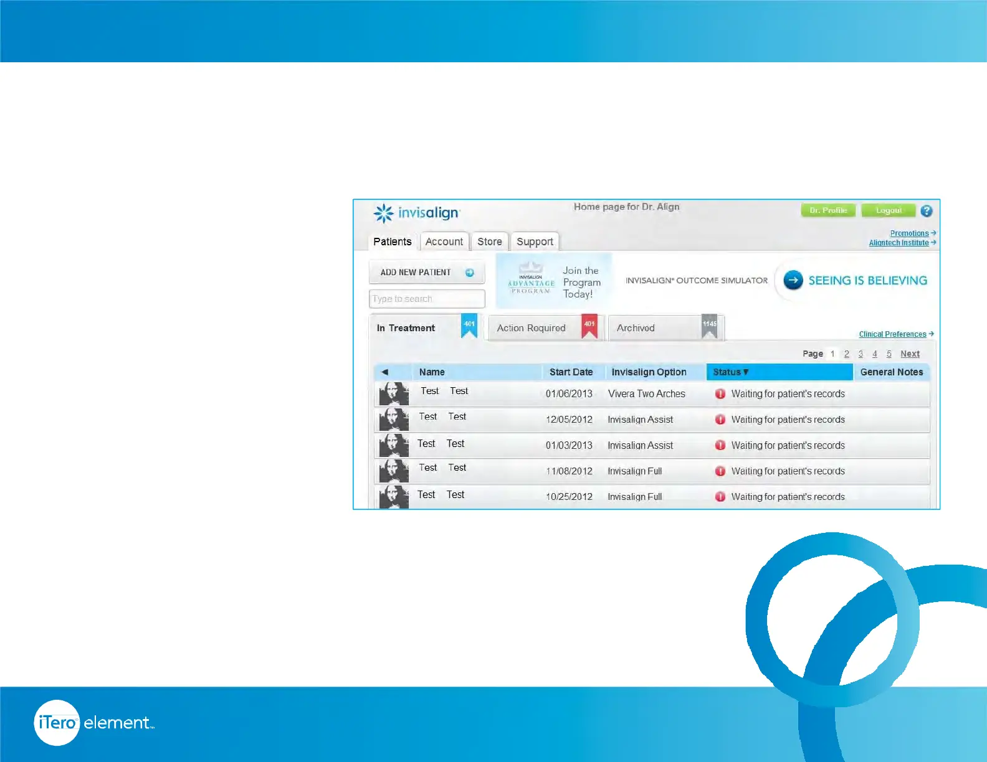Click the Add New Patient button

click(x=427, y=273)
